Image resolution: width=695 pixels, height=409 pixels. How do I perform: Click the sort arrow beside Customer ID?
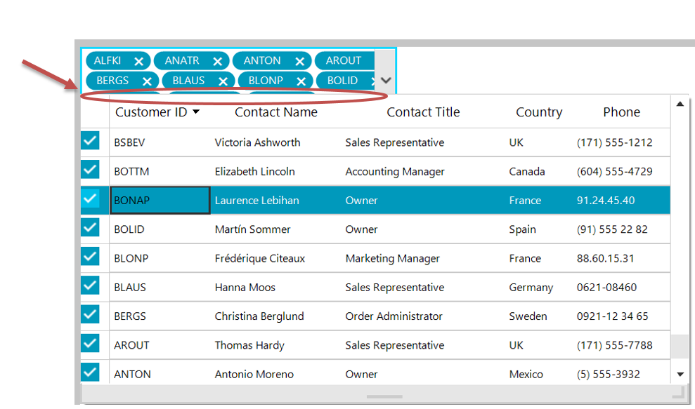pos(196,112)
